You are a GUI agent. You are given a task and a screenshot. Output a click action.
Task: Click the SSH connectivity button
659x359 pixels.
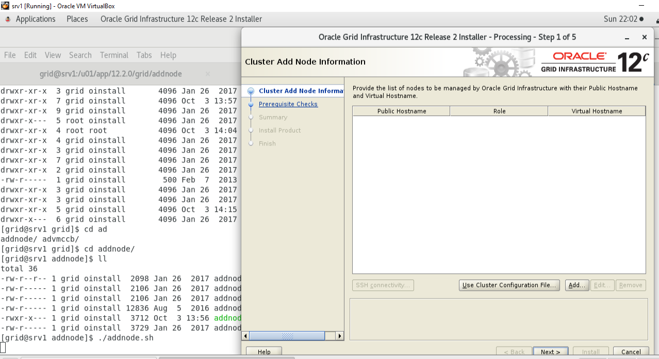point(383,285)
